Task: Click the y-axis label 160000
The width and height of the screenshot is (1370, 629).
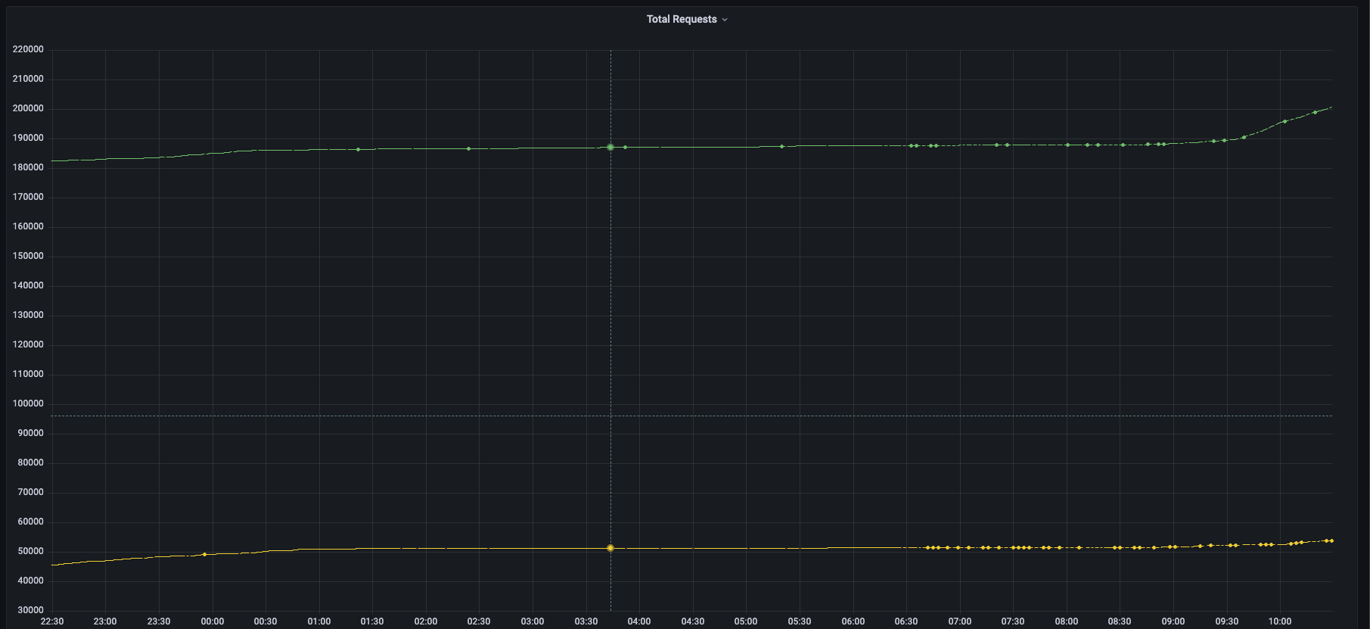Action: click(28, 226)
